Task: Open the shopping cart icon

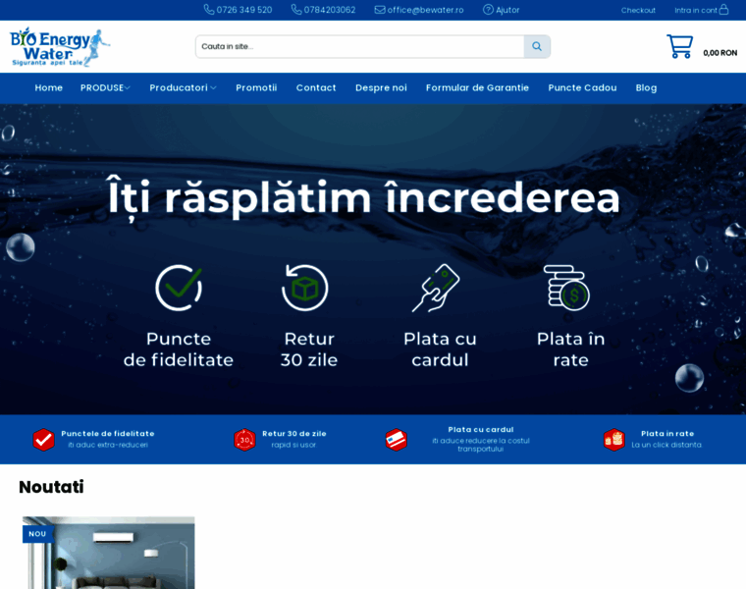Action: point(679,46)
